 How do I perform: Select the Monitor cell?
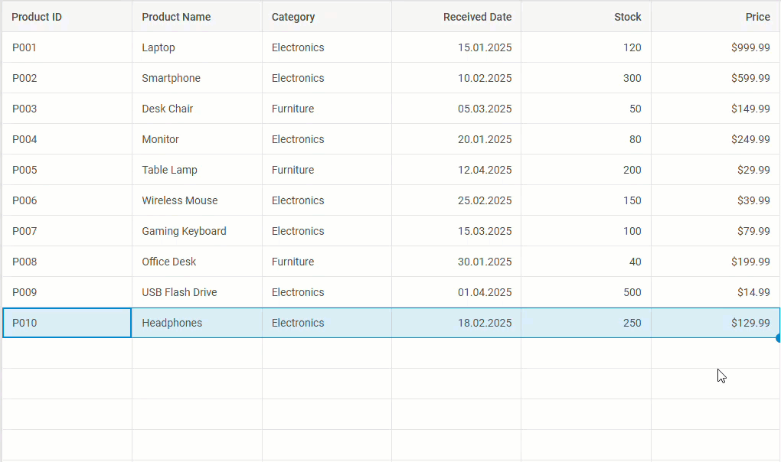(198, 139)
